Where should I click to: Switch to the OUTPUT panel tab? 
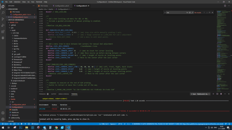[54, 94]
